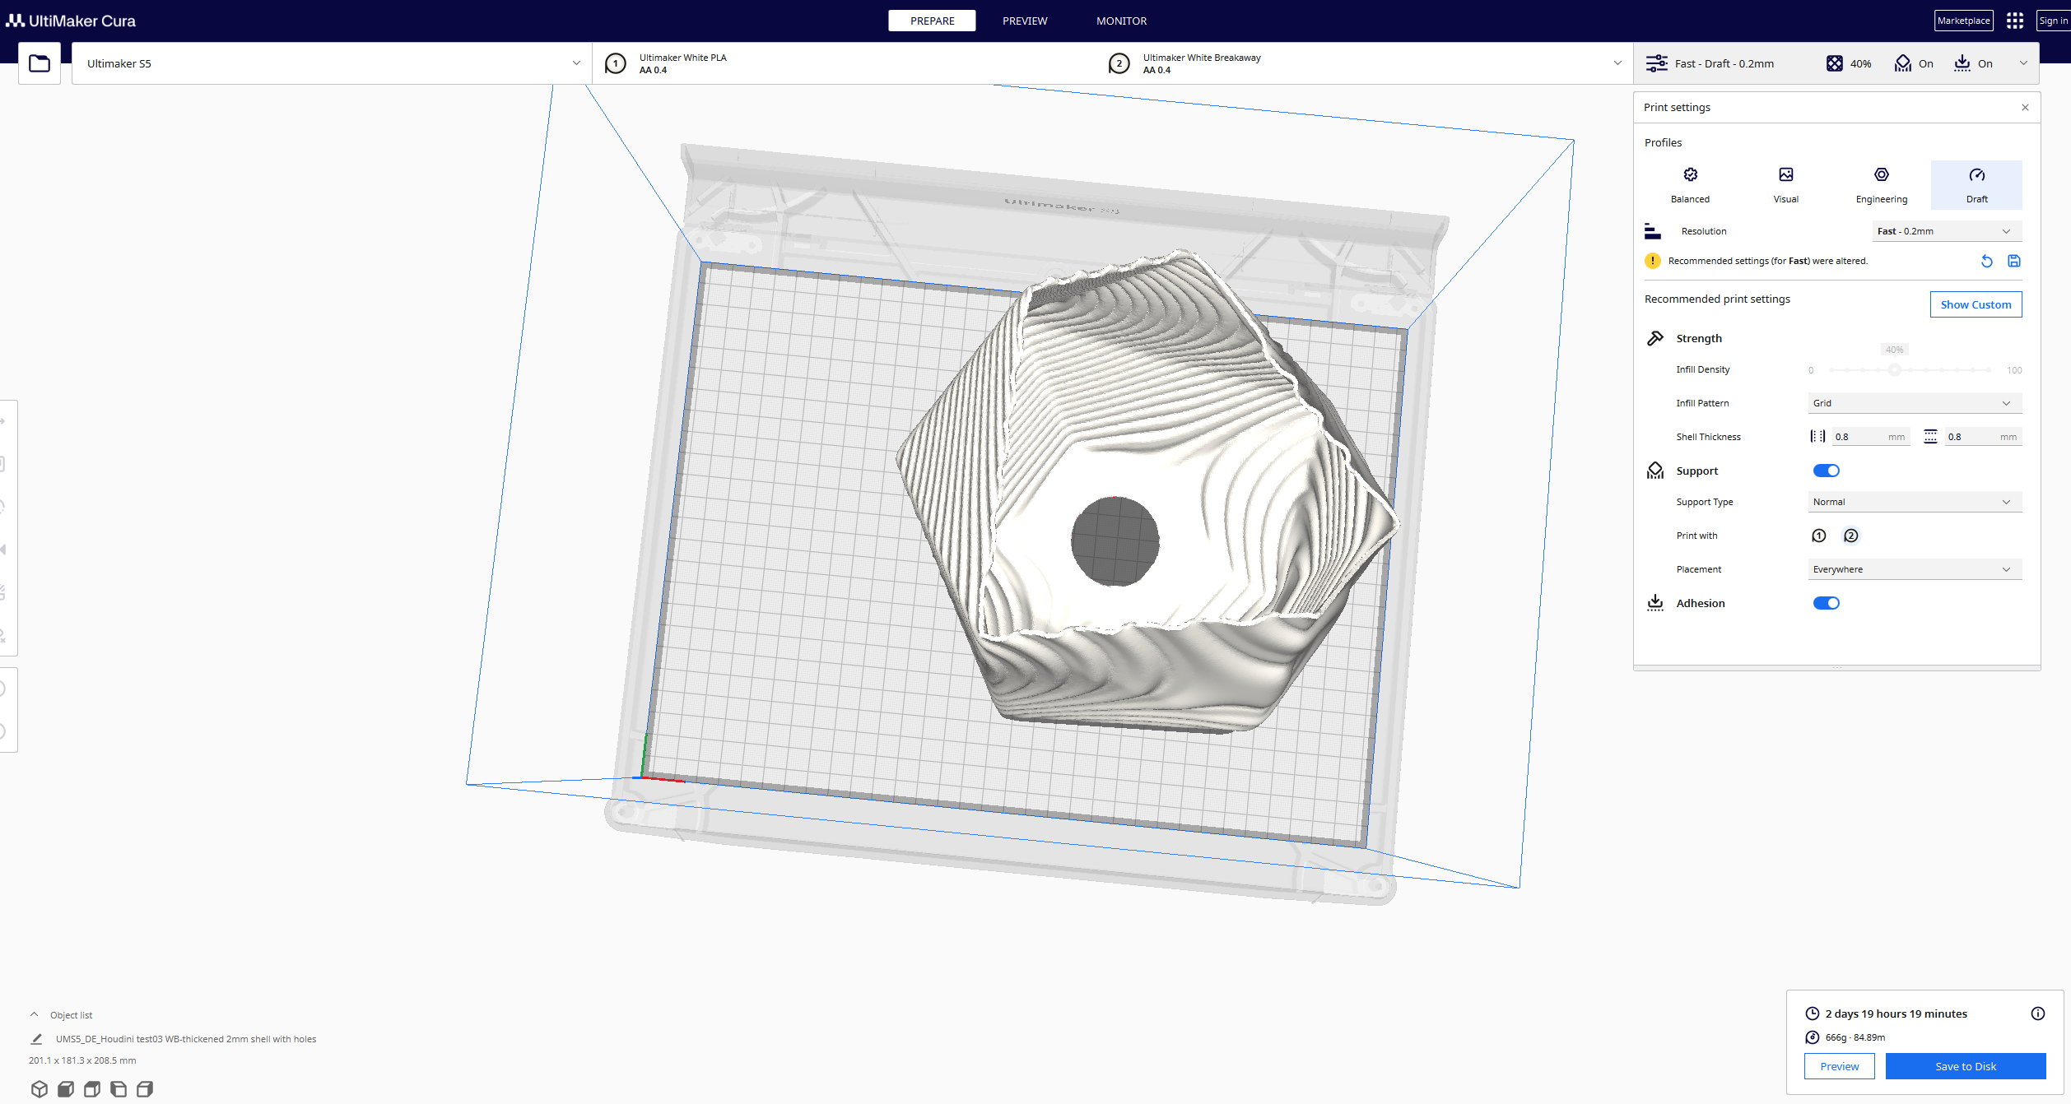Select the Draft print profile icon
This screenshot has height=1104, width=2071.
pyautogui.click(x=1976, y=183)
